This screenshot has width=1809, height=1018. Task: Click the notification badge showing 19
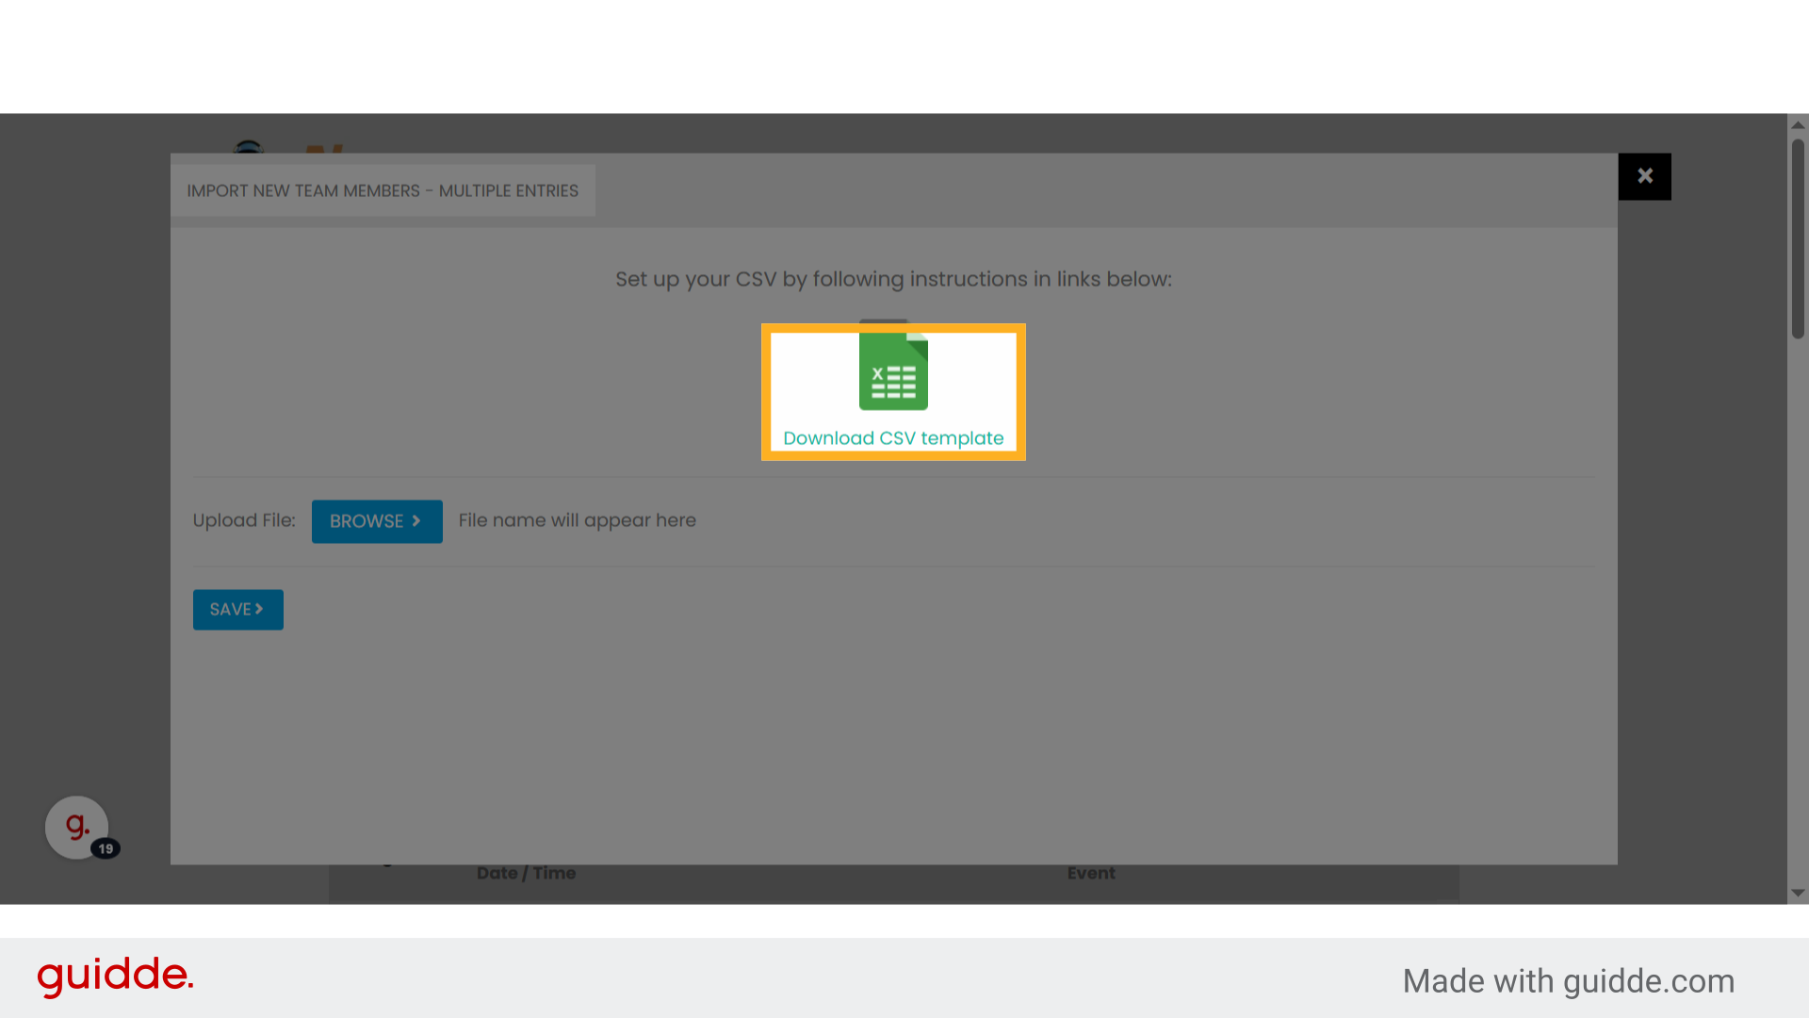[106, 849]
